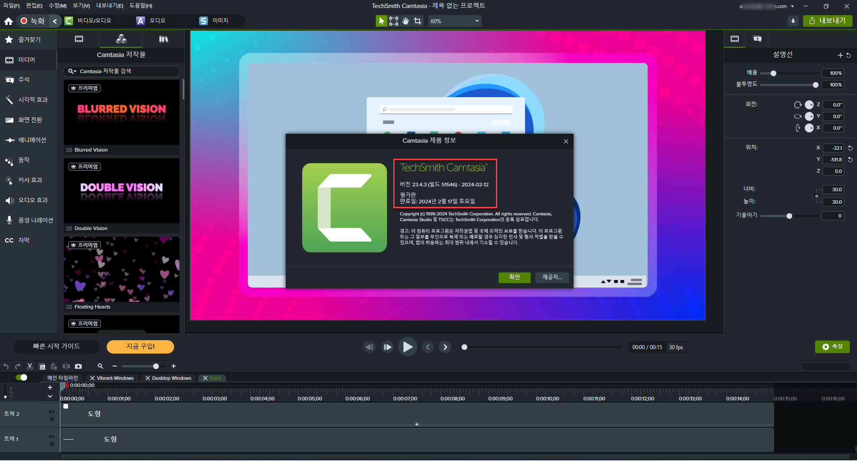Zoom in timeline with plus icon
This screenshot has width=857, height=461.
174,366
